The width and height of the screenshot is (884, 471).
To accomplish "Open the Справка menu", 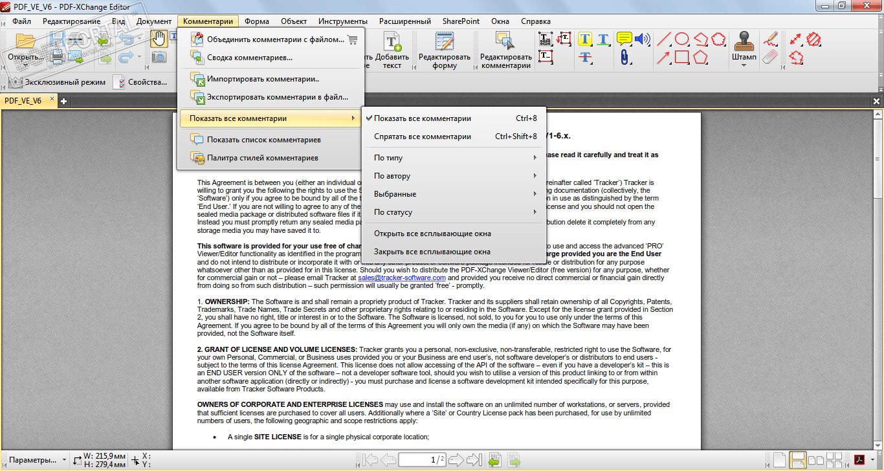I will (535, 21).
